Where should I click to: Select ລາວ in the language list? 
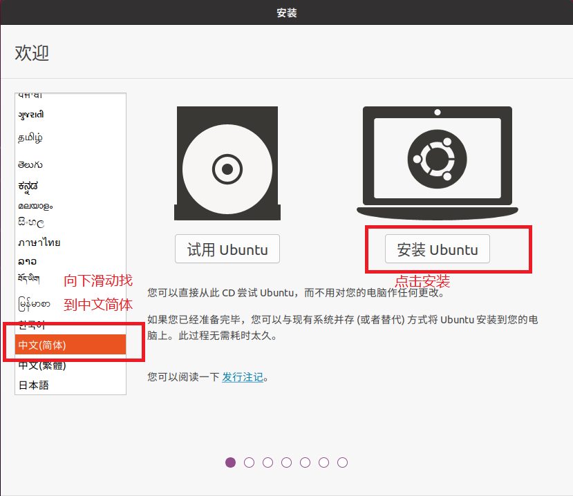click(x=71, y=262)
